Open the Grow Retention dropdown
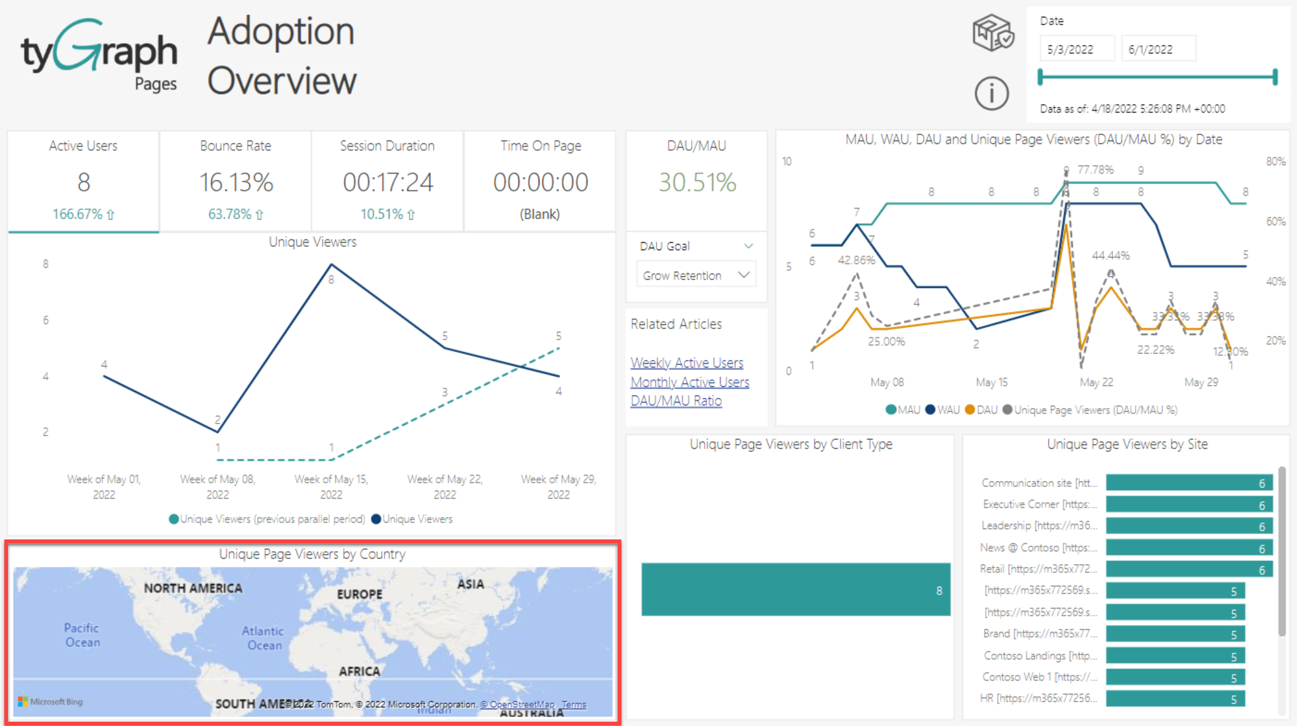The height and width of the screenshot is (726, 1297). pyautogui.click(x=696, y=275)
